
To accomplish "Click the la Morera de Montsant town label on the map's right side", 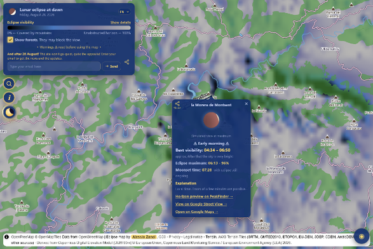I will (x=276, y=170).
